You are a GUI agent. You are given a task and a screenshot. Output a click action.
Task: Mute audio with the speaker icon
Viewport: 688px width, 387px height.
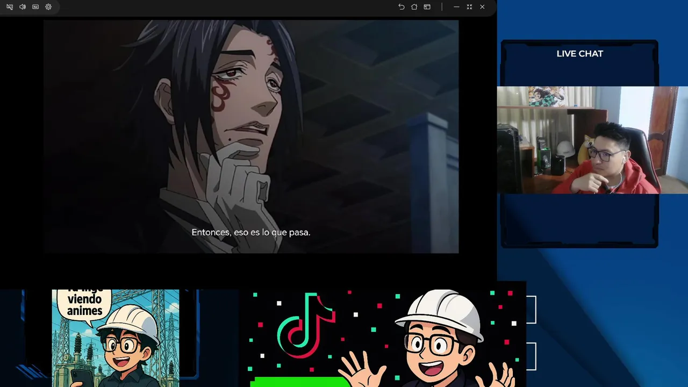[x=23, y=7]
